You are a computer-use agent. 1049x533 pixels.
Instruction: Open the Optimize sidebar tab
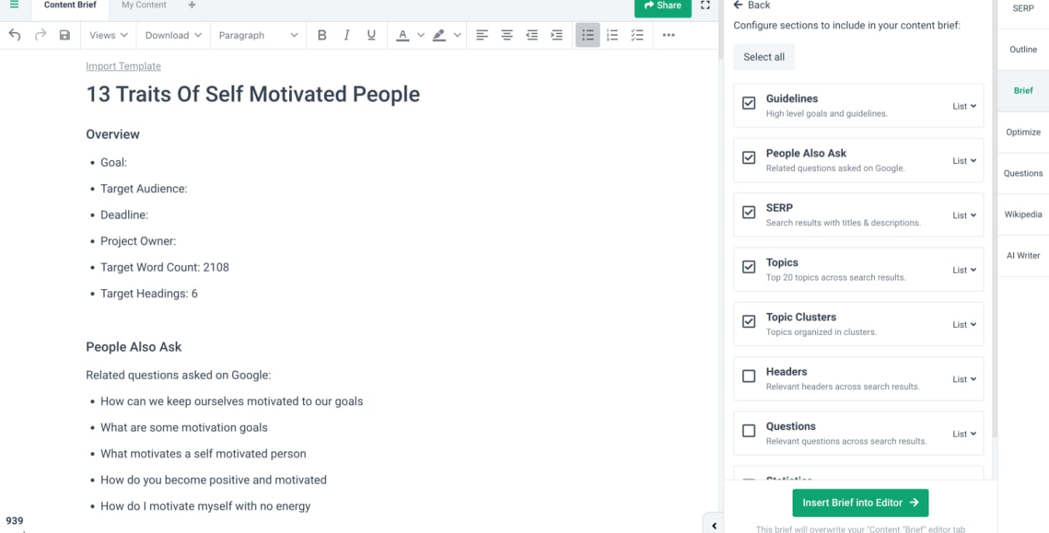tap(1023, 132)
